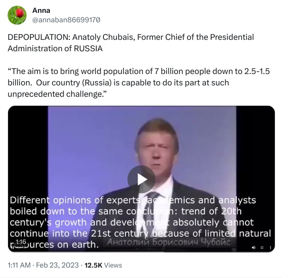Image resolution: width=290 pixels, height=278 pixels.
Task: Click the video thumbnail of the speaker
Action: pyautogui.click(x=142, y=142)
